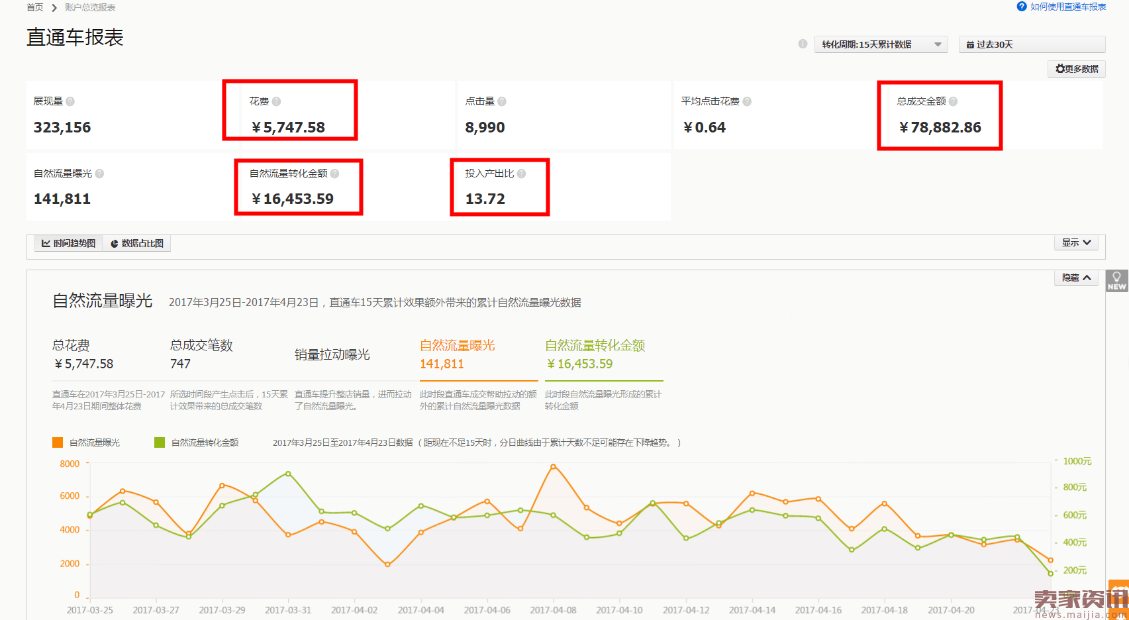
Task: Switch to 数据占比图 tab
Action: (x=137, y=243)
